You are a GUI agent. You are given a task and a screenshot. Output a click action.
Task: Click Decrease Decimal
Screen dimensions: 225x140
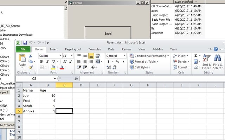click(x=115, y=67)
